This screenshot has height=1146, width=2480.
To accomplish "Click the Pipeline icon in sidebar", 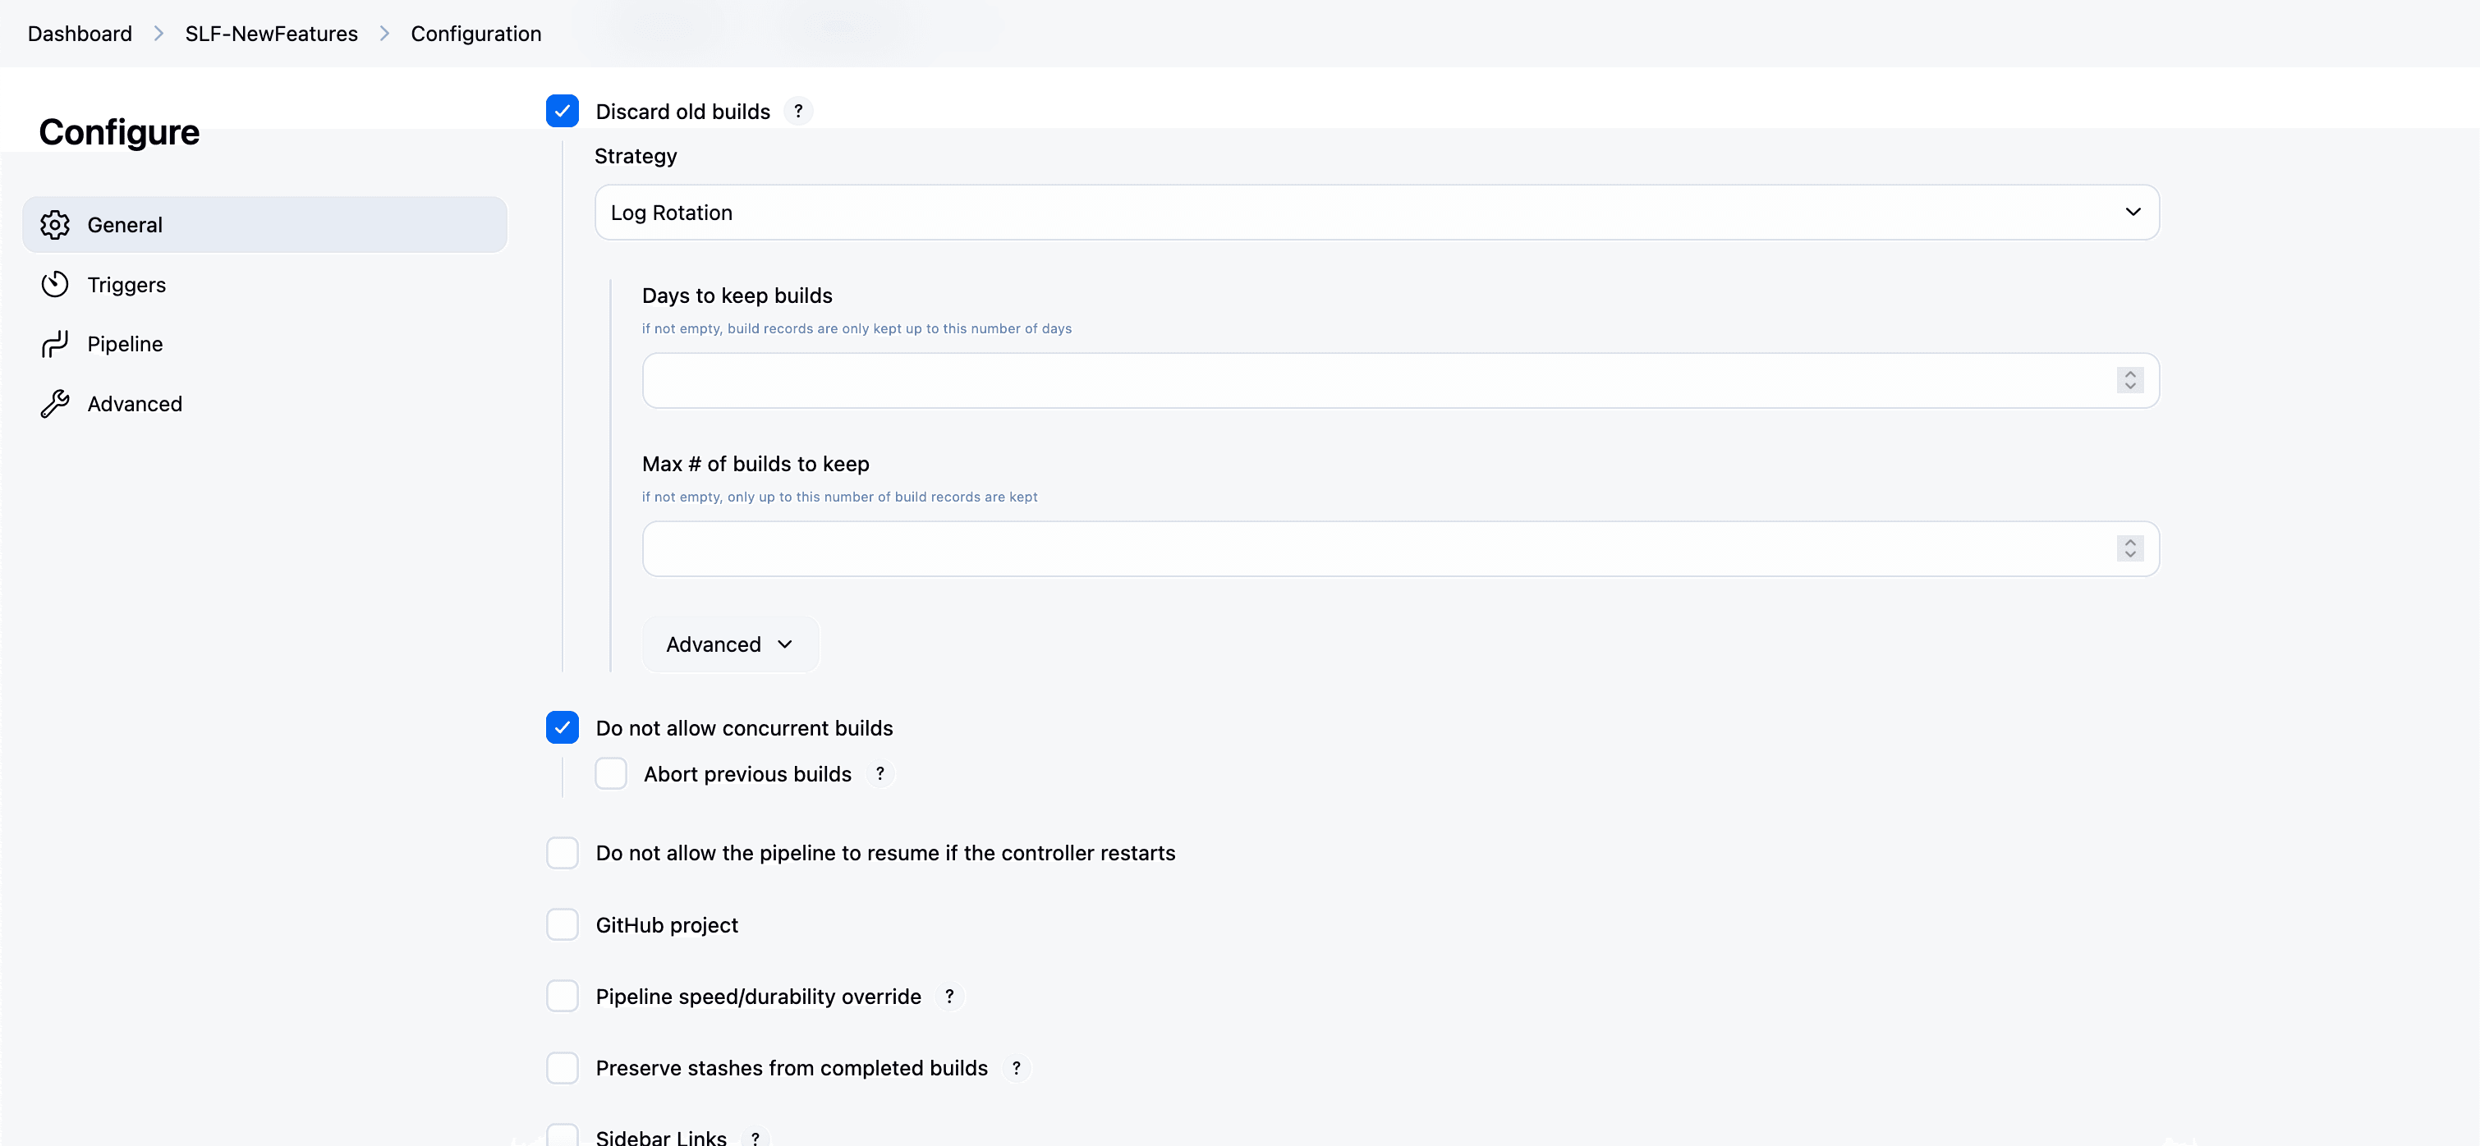I will click(55, 345).
